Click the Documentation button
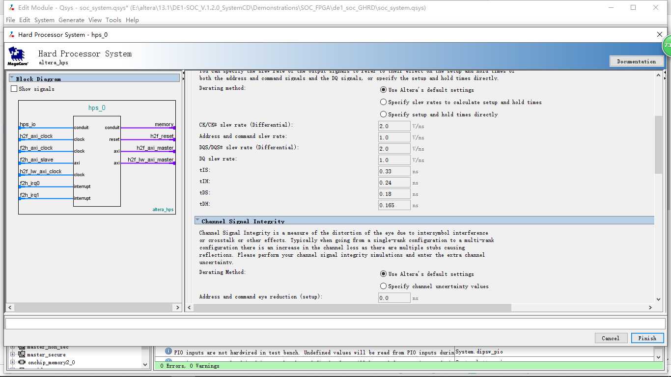Image resolution: width=671 pixels, height=377 pixels. click(637, 61)
